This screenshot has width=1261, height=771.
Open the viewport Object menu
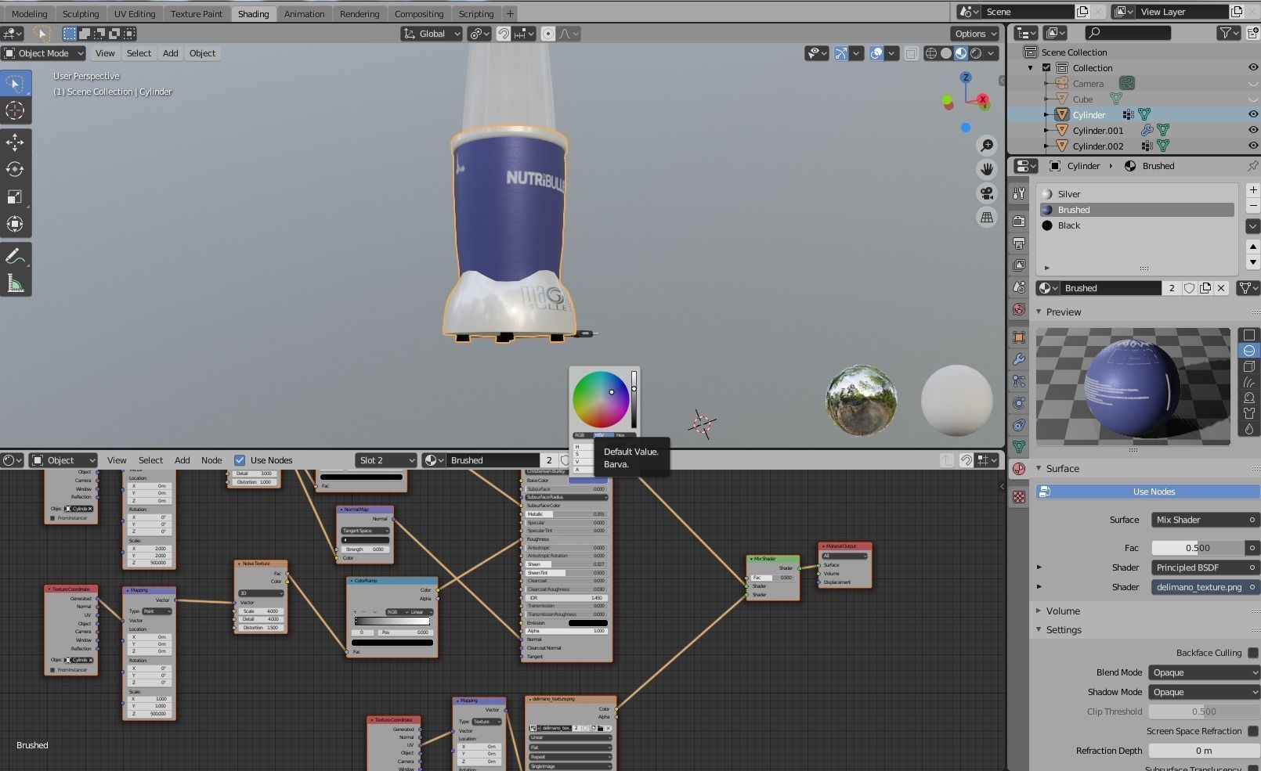202,53
